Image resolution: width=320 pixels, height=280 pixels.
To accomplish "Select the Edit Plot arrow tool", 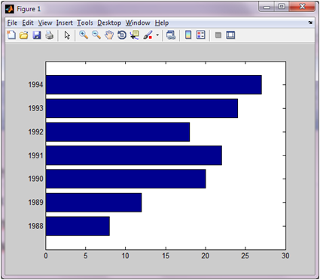I will [x=67, y=35].
